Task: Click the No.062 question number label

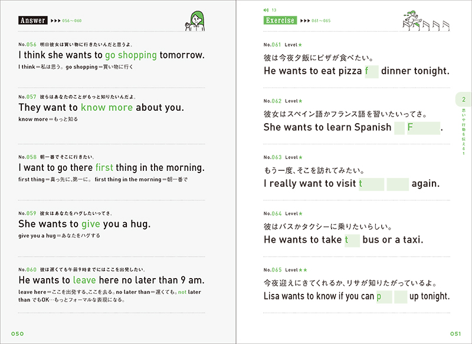Action: (x=273, y=101)
